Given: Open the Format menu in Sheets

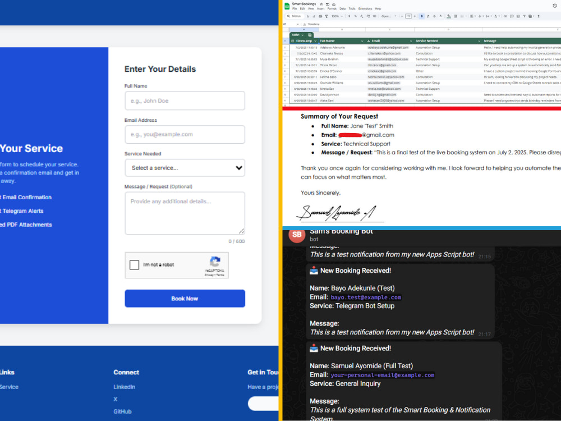Looking at the screenshot, I should click(x=332, y=8).
